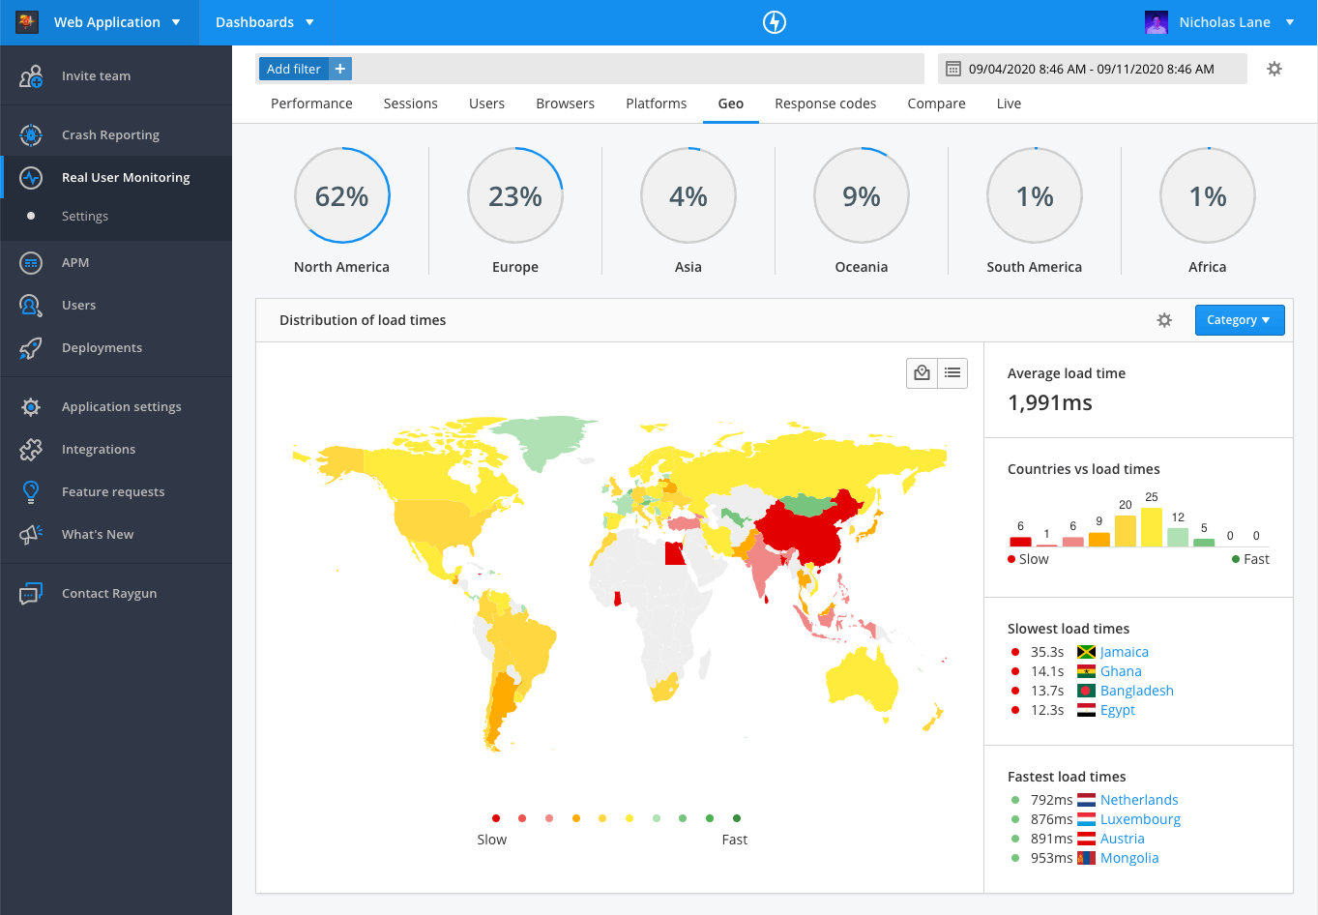Image resolution: width=1318 pixels, height=915 pixels.
Task: Click the Add filter button
Action: tap(294, 69)
